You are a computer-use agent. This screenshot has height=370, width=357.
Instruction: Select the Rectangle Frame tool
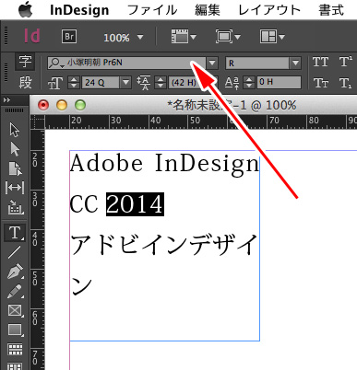15,310
